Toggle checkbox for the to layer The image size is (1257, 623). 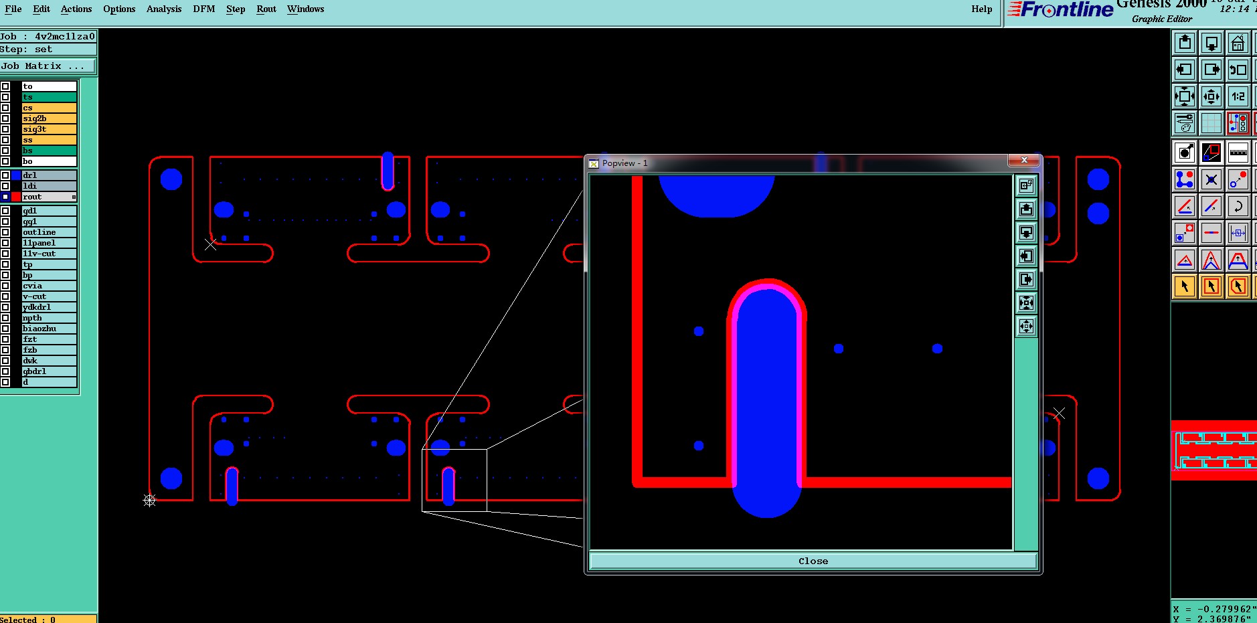[x=5, y=86]
